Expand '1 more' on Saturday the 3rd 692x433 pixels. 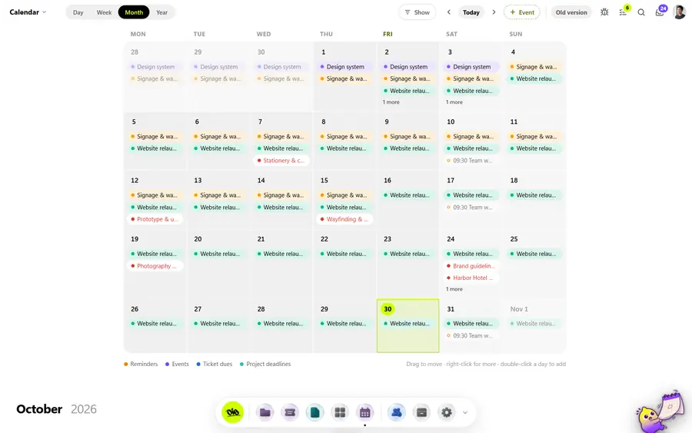(454, 102)
